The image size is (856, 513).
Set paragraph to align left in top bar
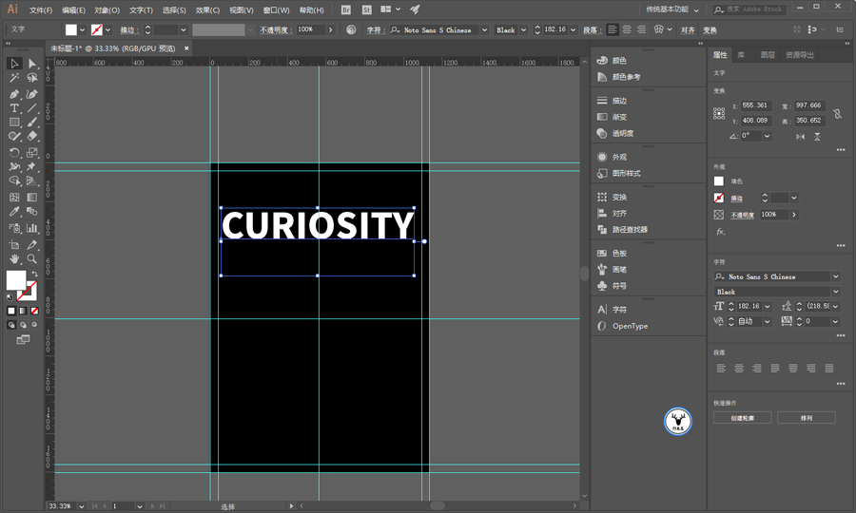pyautogui.click(x=613, y=29)
